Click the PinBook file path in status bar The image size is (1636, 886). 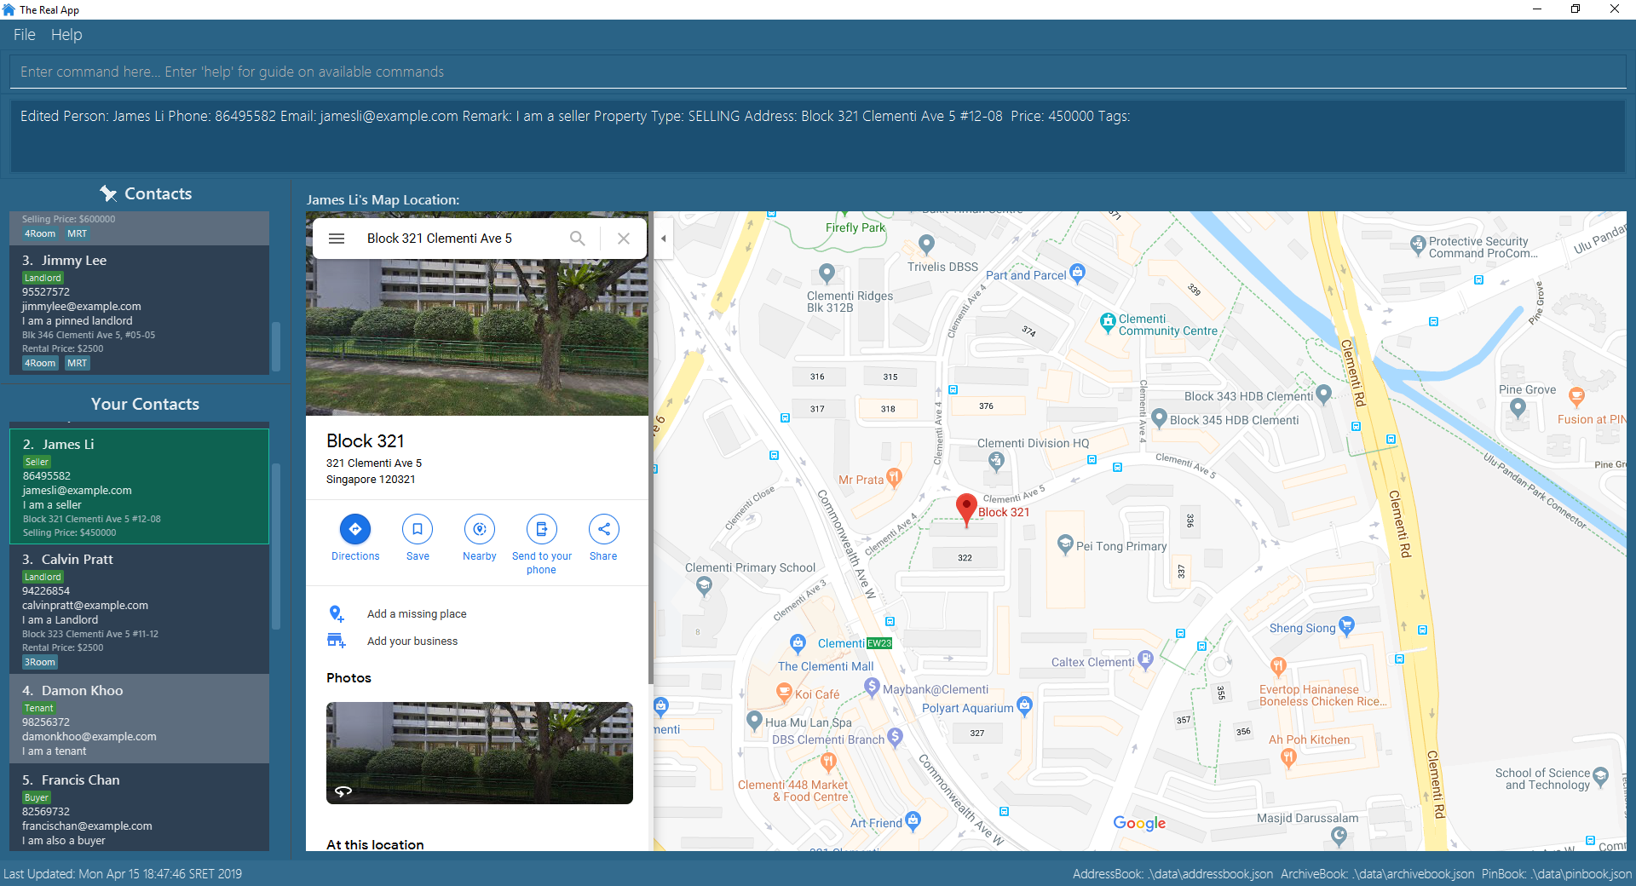[x=1557, y=874]
